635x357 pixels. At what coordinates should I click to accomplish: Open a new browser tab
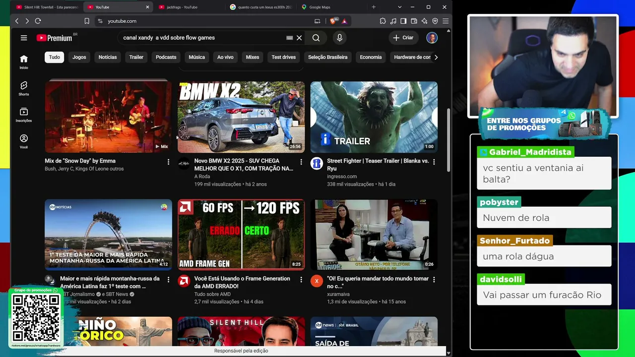tap(374, 7)
